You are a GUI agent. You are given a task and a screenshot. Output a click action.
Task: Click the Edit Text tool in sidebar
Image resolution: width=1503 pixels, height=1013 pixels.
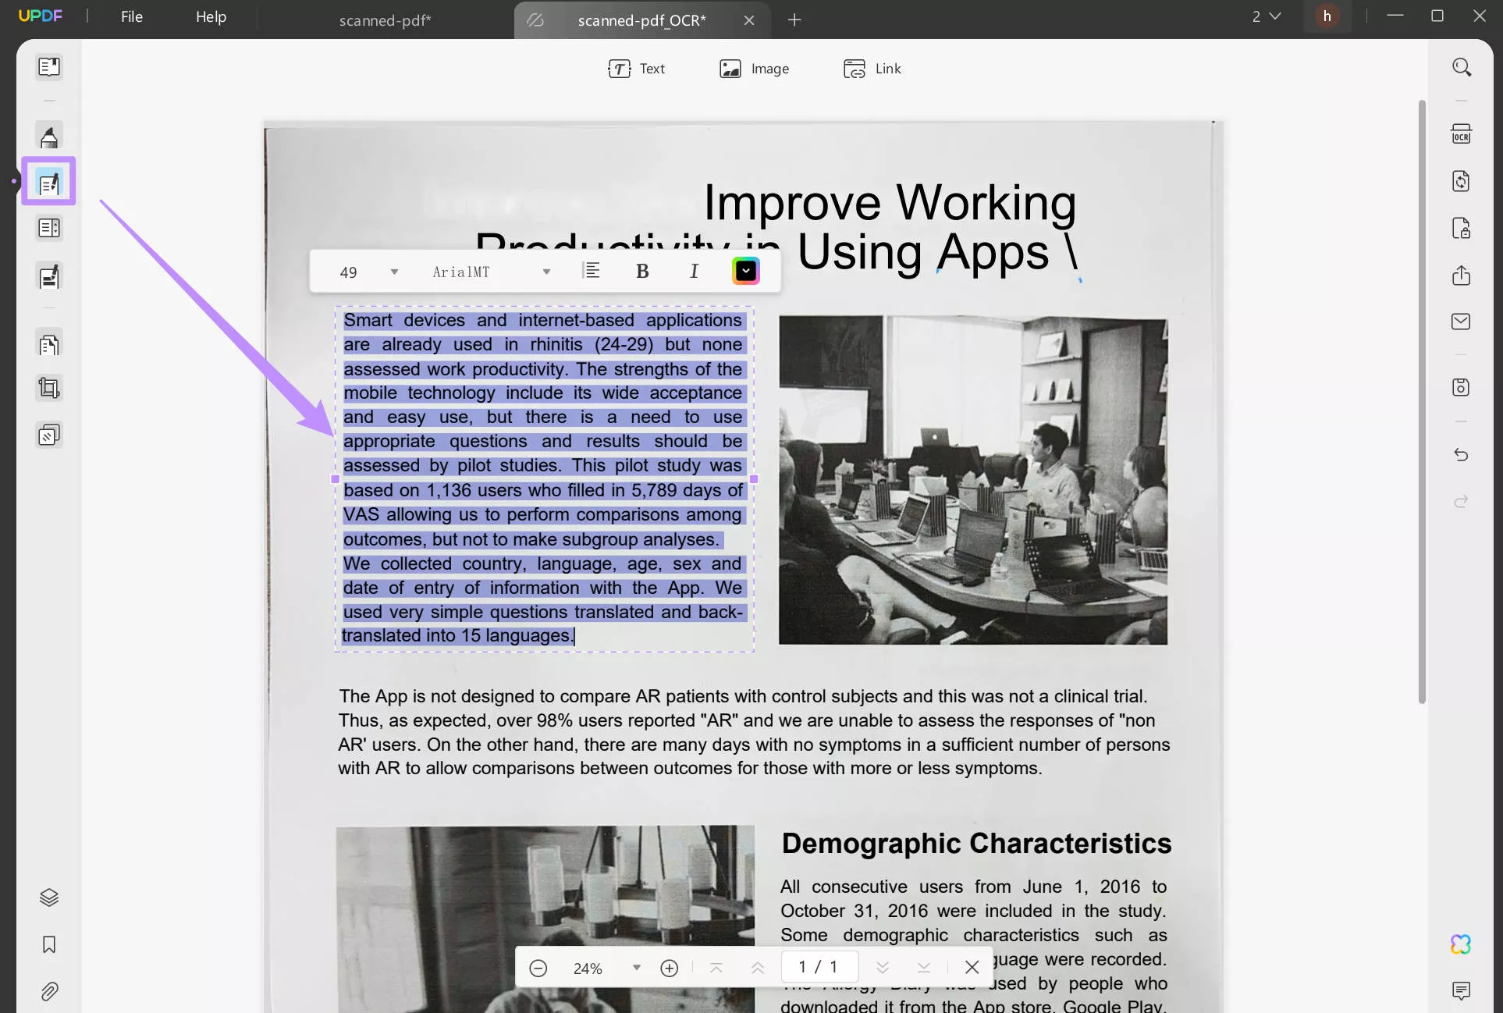(48, 182)
